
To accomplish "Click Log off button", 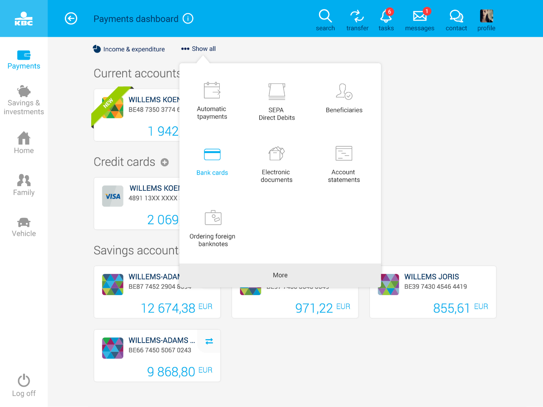I will coord(24,385).
